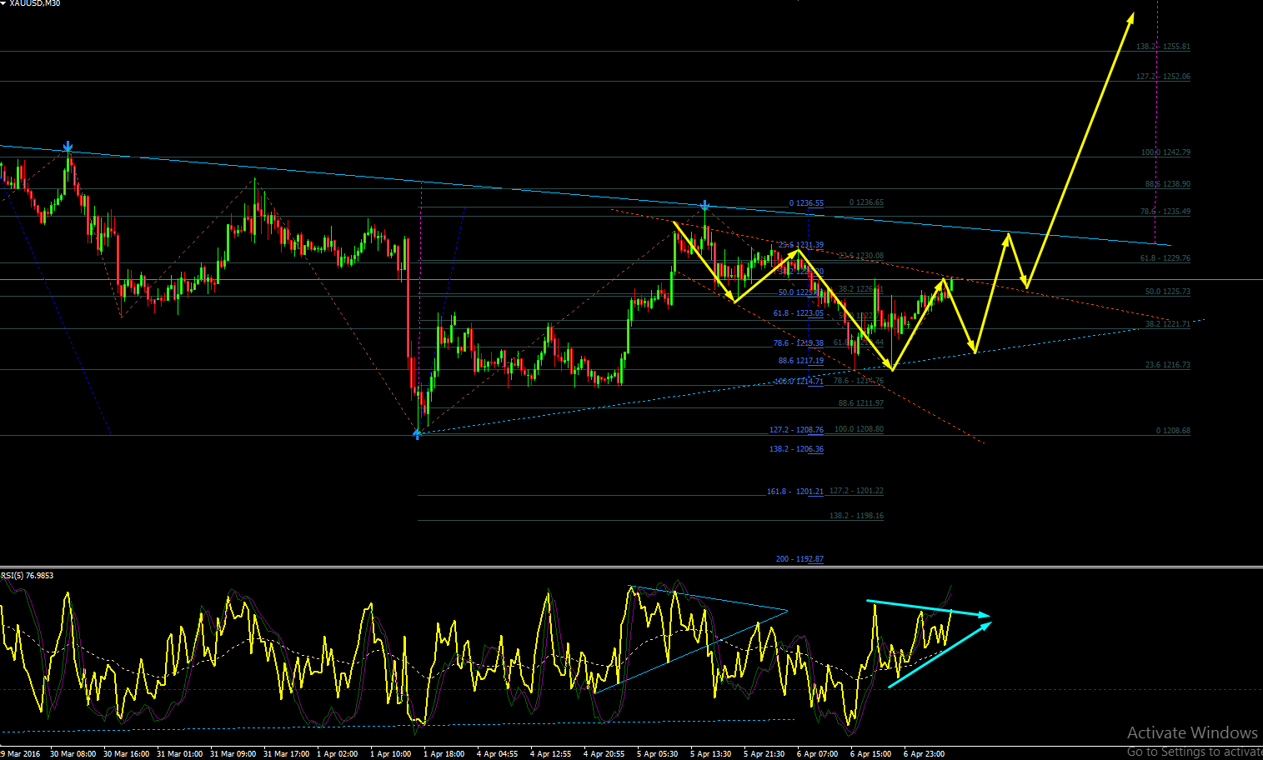Click the small triangle beside XAUUSD,M30

click(4, 3)
